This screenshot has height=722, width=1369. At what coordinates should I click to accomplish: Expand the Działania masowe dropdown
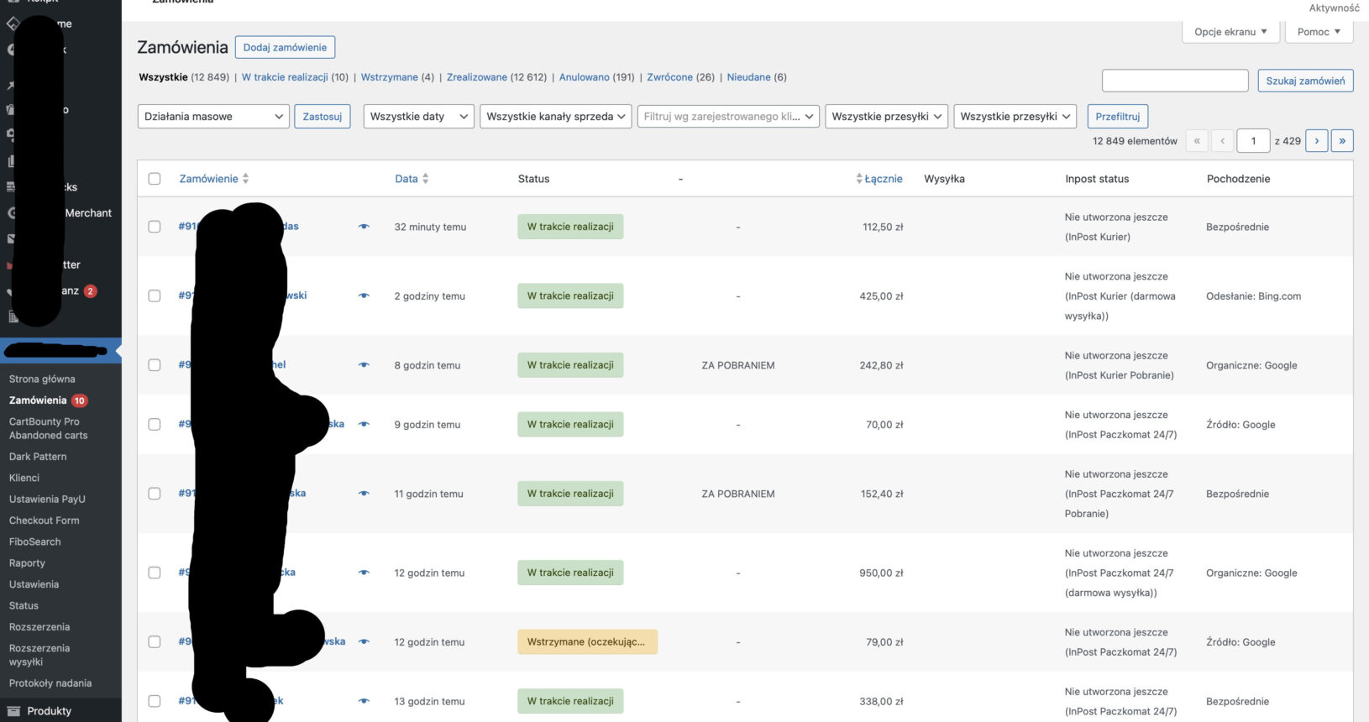pyautogui.click(x=213, y=117)
